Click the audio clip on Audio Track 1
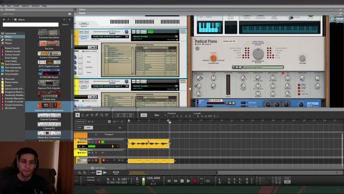Screen dimensions: 344x194 pos(148,143)
